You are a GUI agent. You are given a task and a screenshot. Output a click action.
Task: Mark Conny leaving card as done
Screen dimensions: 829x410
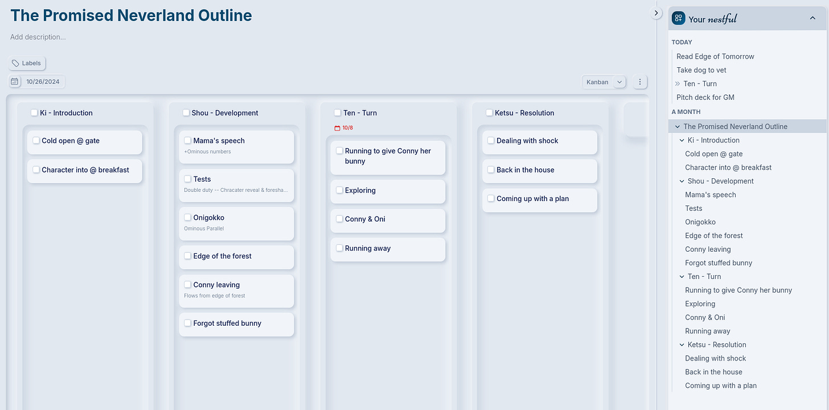(x=188, y=284)
